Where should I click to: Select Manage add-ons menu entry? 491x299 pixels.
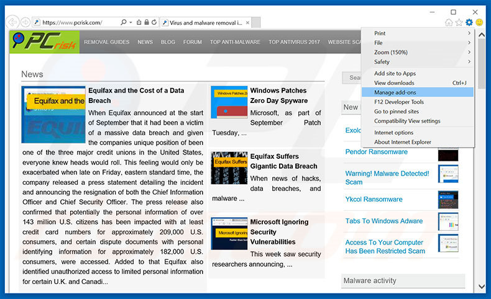point(418,92)
